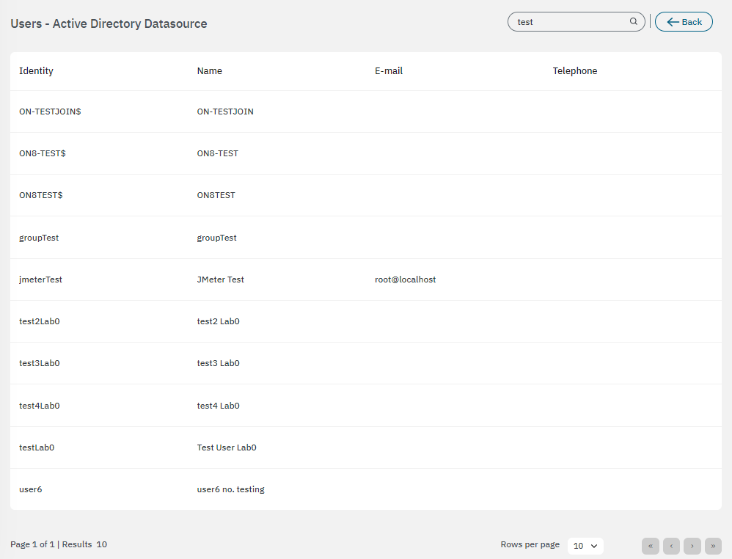Image resolution: width=732 pixels, height=559 pixels.
Task: Click the E-mail column header
Action: point(389,71)
